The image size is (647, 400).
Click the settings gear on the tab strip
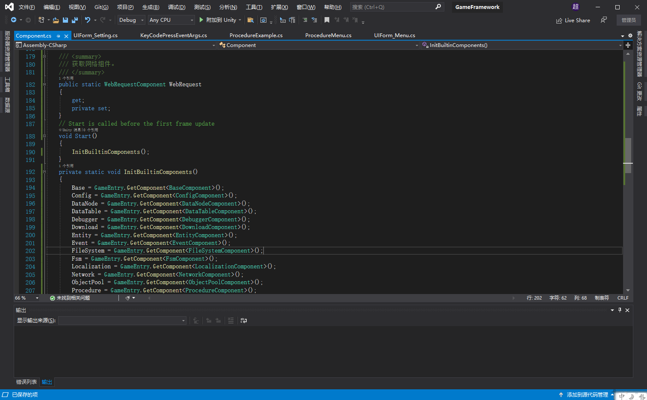[631, 36]
